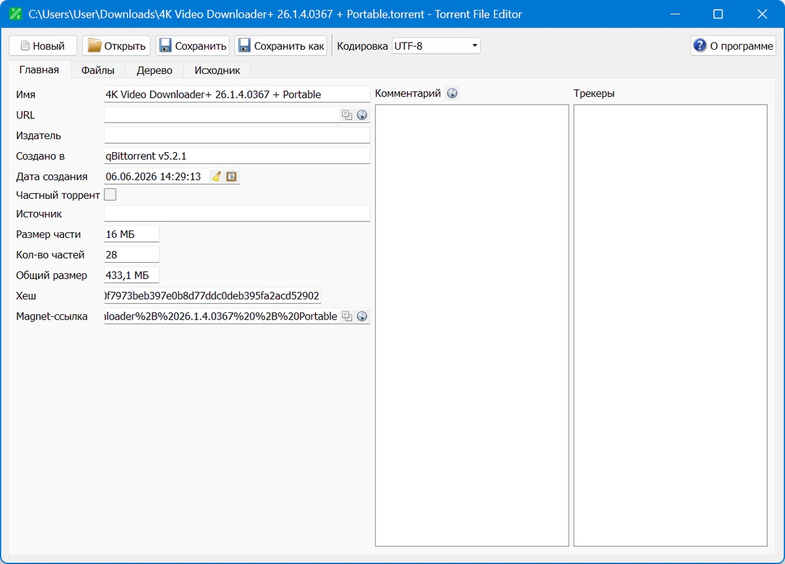Click inside the Комментарий text area
785x564 pixels.
pos(472,325)
